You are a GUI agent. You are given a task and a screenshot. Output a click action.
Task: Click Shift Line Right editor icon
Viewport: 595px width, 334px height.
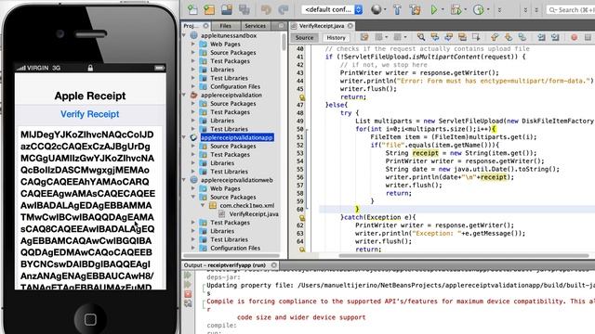[x=555, y=37]
